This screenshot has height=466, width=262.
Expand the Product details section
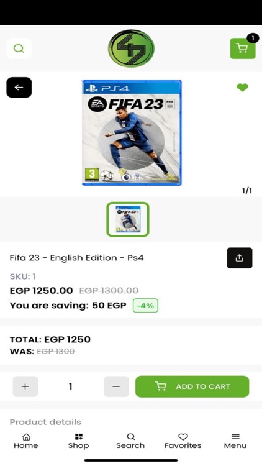pyautogui.click(x=45, y=422)
